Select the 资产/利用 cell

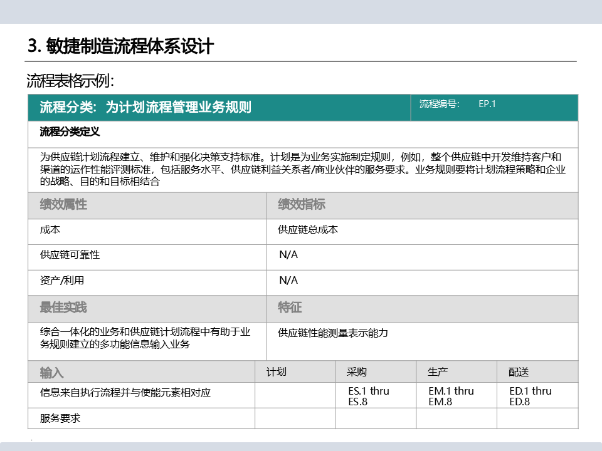click(x=147, y=283)
